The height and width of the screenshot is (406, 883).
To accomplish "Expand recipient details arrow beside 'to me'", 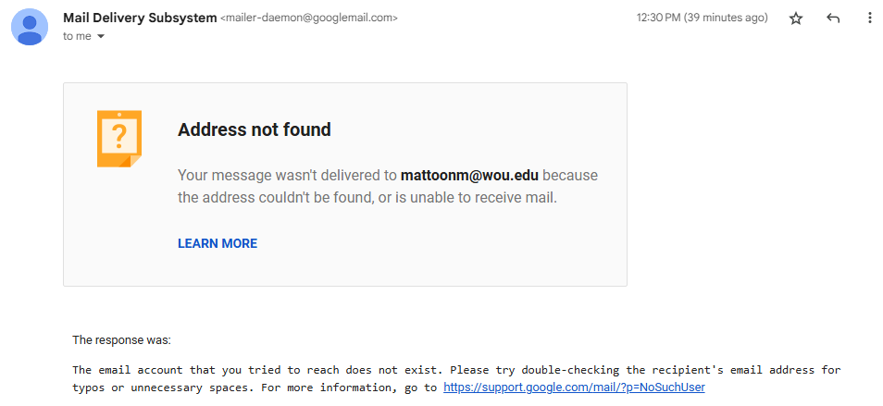I will (x=102, y=37).
